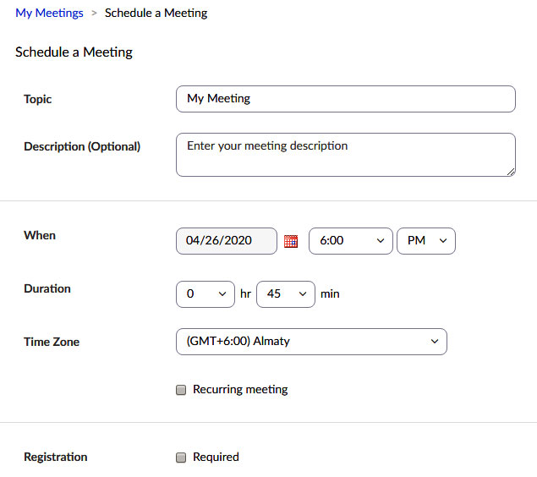Expand the AM/PM selector
The width and height of the screenshot is (537, 477).
(x=426, y=241)
